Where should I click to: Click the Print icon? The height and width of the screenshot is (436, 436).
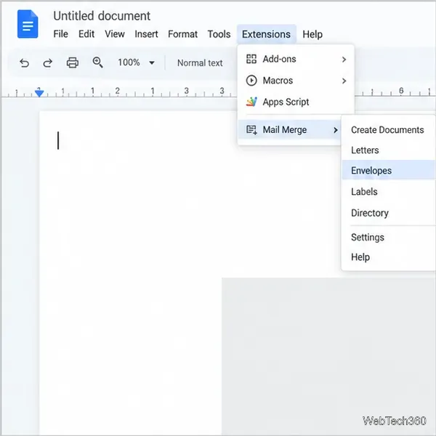[x=72, y=62]
